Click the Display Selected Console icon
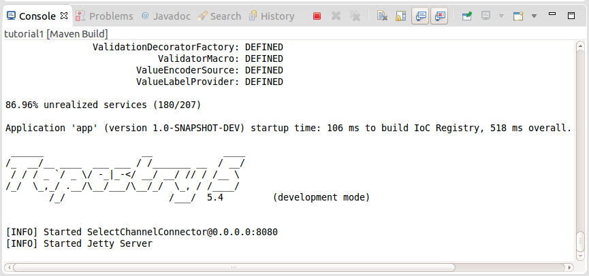 click(486, 16)
